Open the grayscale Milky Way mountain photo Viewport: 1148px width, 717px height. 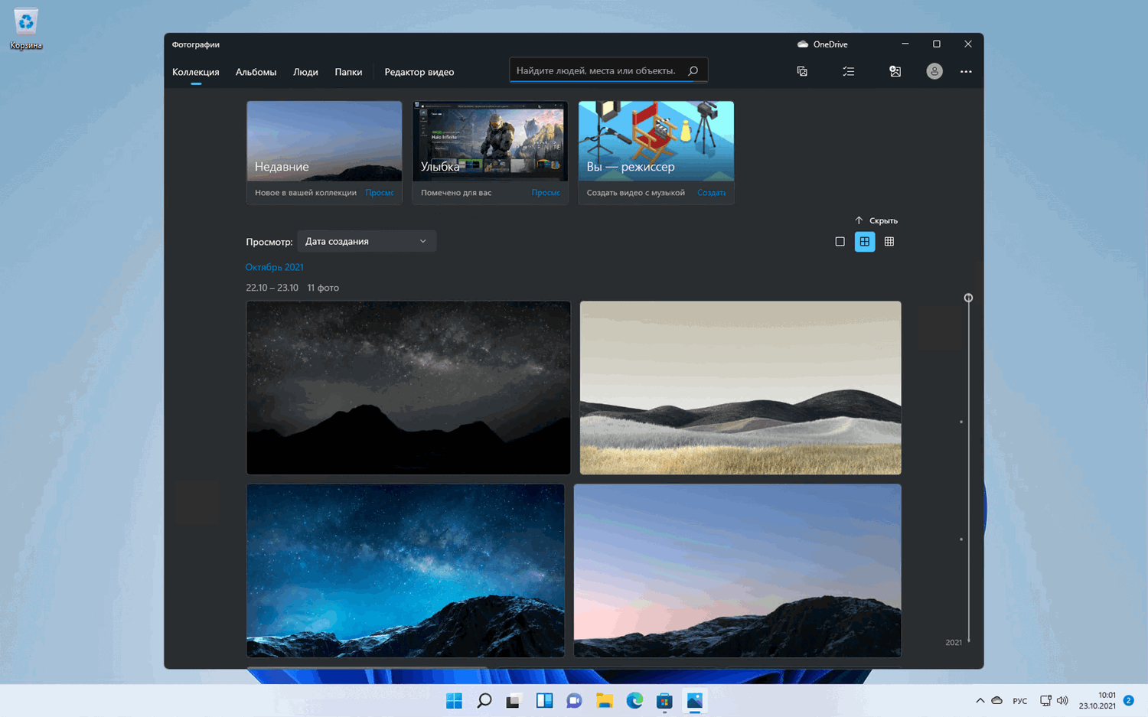click(409, 388)
